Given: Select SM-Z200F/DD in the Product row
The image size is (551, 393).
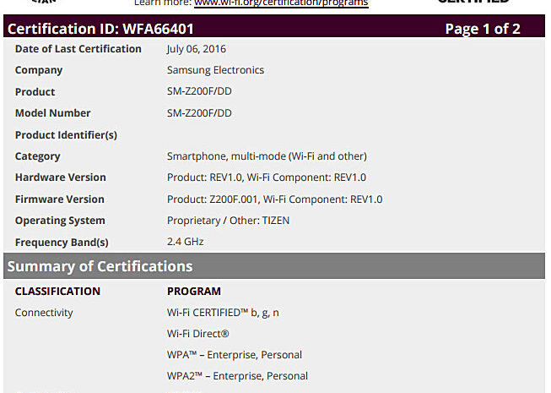Looking at the screenshot, I should 199,91.
